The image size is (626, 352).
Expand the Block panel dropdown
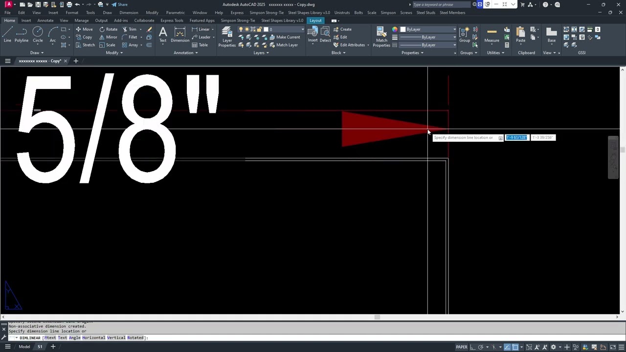pos(338,53)
